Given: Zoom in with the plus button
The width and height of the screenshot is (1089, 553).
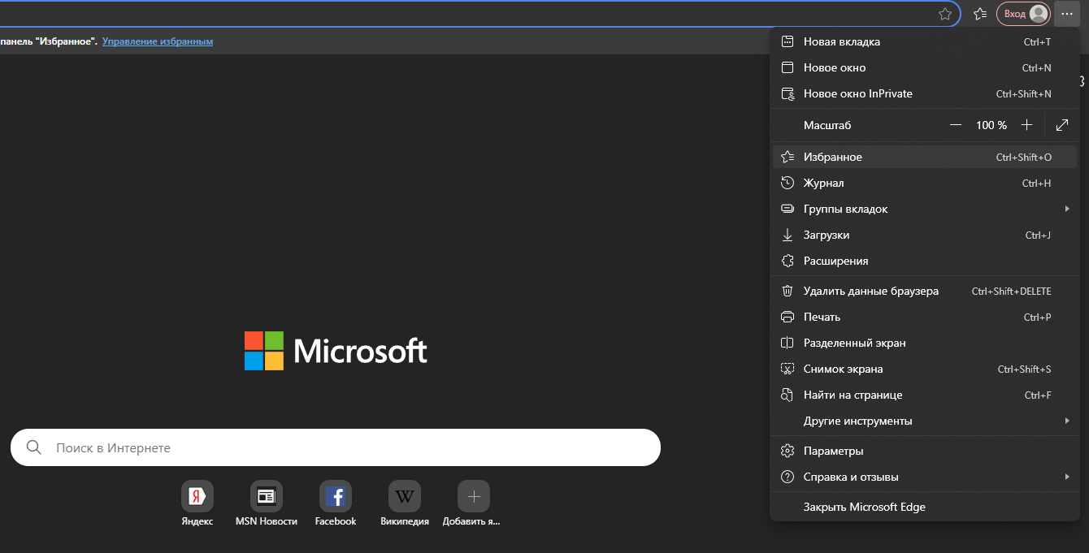Looking at the screenshot, I should (1026, 125).
